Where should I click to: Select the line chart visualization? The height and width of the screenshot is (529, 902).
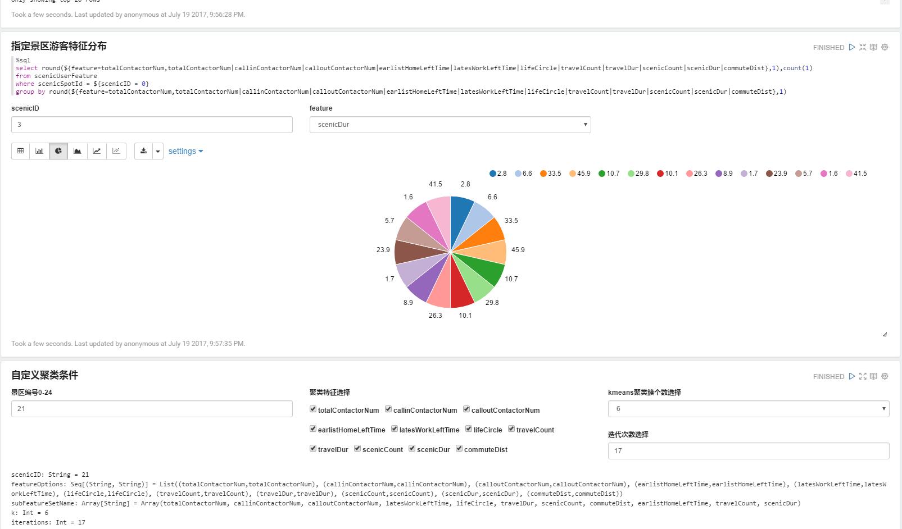(97, 151)
